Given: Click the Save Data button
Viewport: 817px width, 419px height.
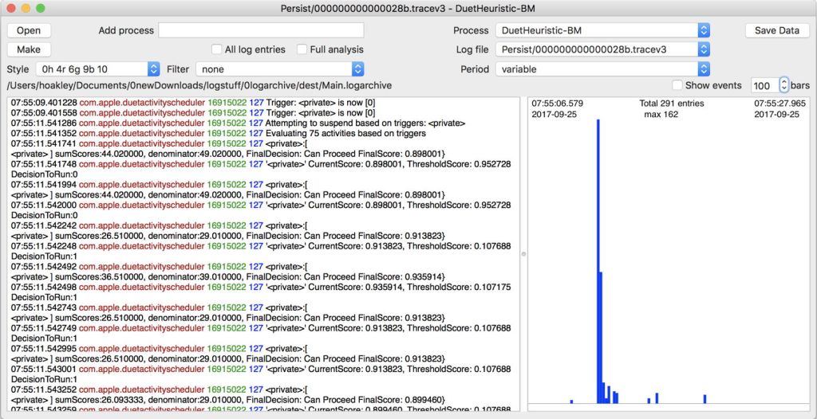Looking at the screenshot, I should click(777, 30).
